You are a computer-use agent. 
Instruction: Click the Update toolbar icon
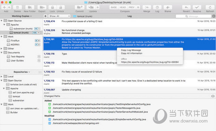[91, 7]
